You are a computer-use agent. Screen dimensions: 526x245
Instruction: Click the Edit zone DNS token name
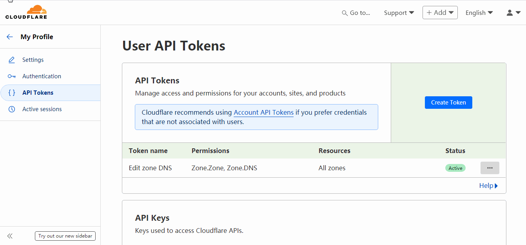point(150,168)
